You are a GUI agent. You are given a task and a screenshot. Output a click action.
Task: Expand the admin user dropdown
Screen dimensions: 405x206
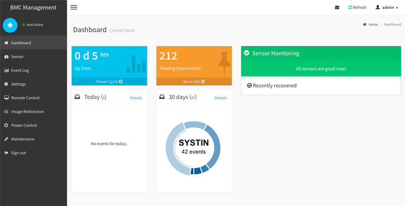387,7
